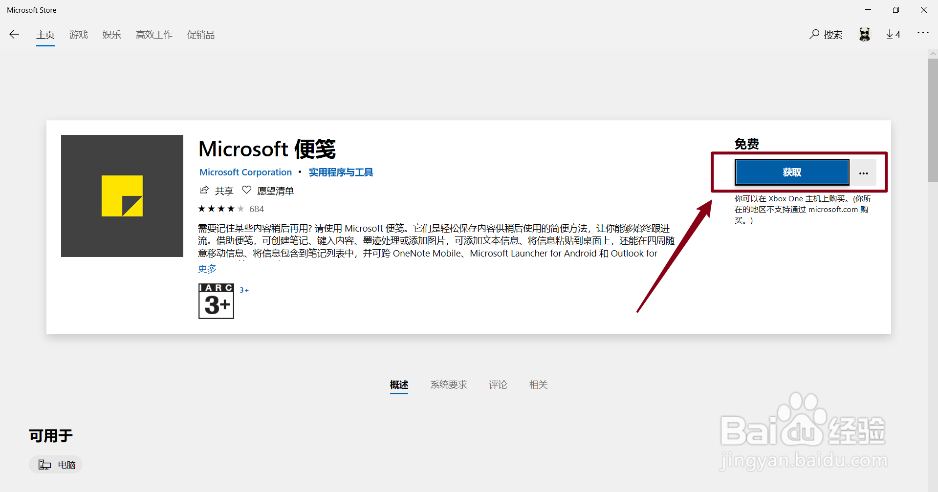The image size is (938, 492).
Task: Go back with the left arrow icon
Action: coord(14,34)
